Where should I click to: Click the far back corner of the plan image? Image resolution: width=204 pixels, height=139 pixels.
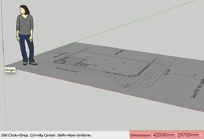point(75,42)
